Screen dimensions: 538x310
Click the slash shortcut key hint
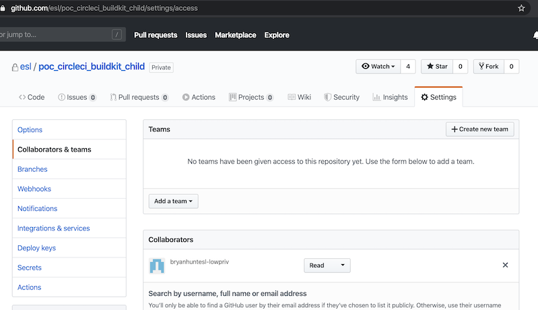116,34
